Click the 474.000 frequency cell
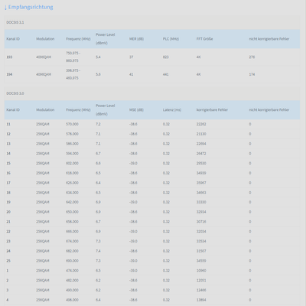 (x=72, y=271)
